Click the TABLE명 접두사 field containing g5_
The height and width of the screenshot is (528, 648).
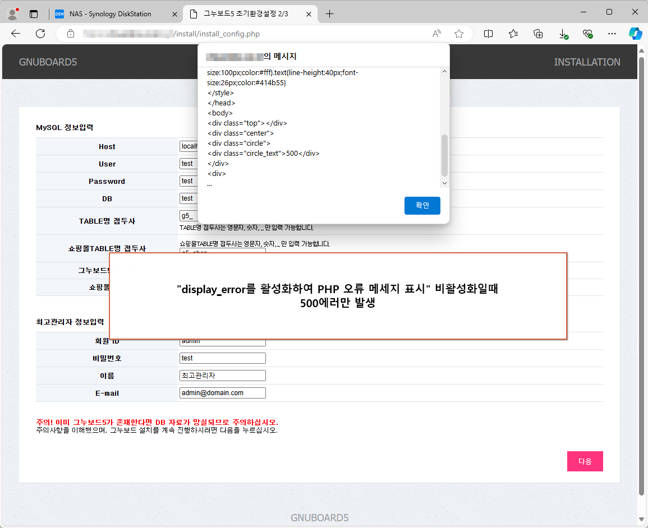189,215
